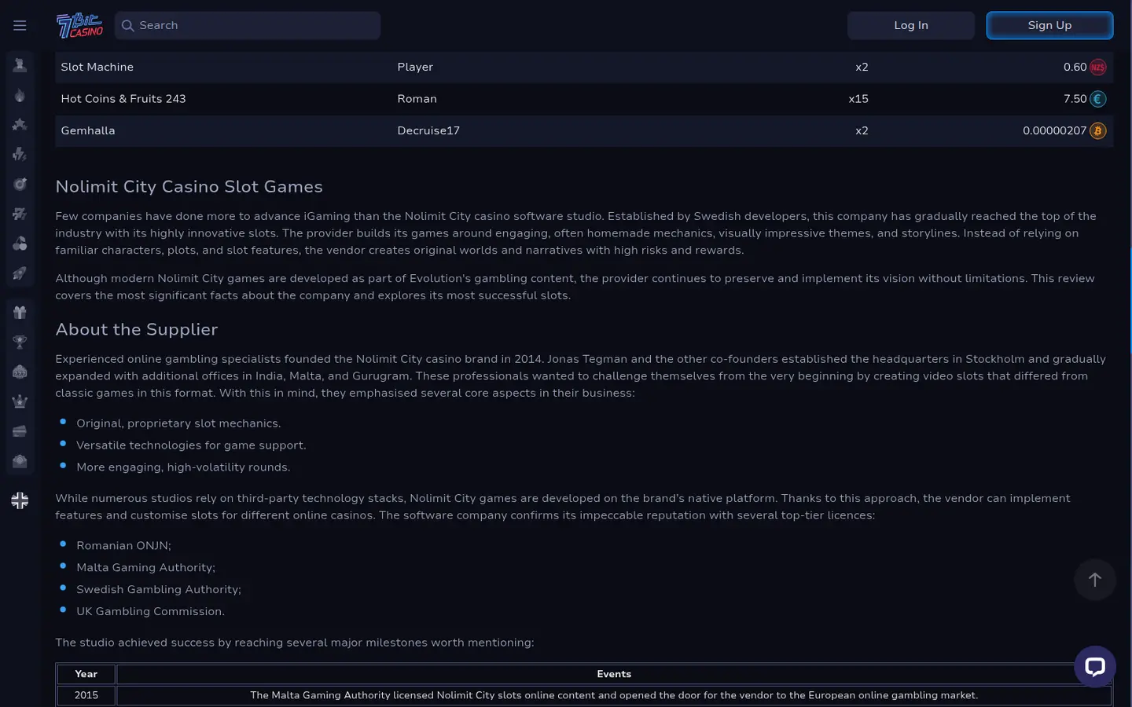This screenshot has width=1132, height=707.
Task: Select Hot Coins & Fruits 243 game
Action: [123, 99]
